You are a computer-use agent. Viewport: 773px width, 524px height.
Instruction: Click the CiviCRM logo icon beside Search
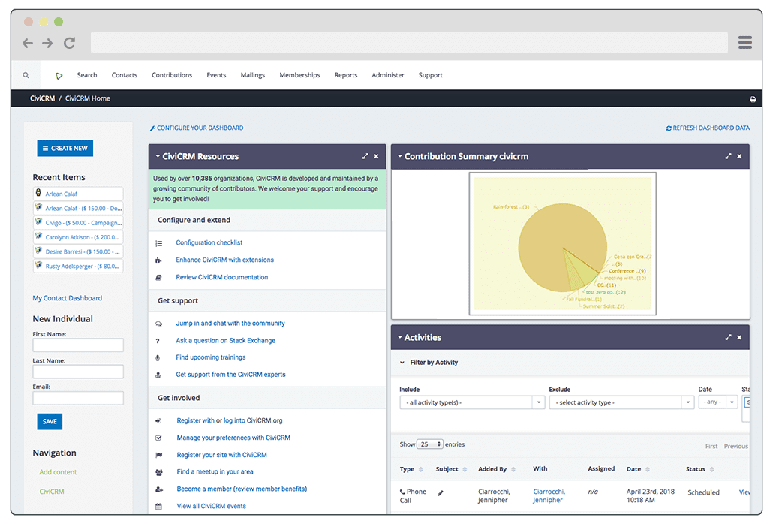[58, 74]
